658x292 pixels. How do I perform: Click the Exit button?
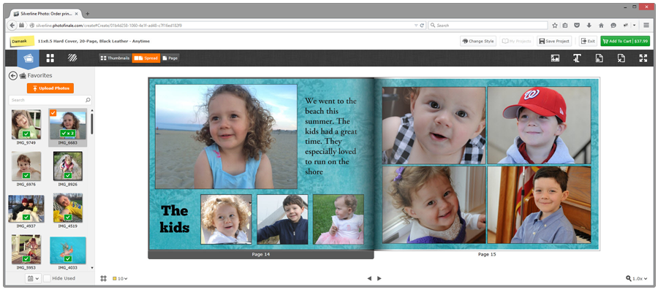click(x=588, y=41)
